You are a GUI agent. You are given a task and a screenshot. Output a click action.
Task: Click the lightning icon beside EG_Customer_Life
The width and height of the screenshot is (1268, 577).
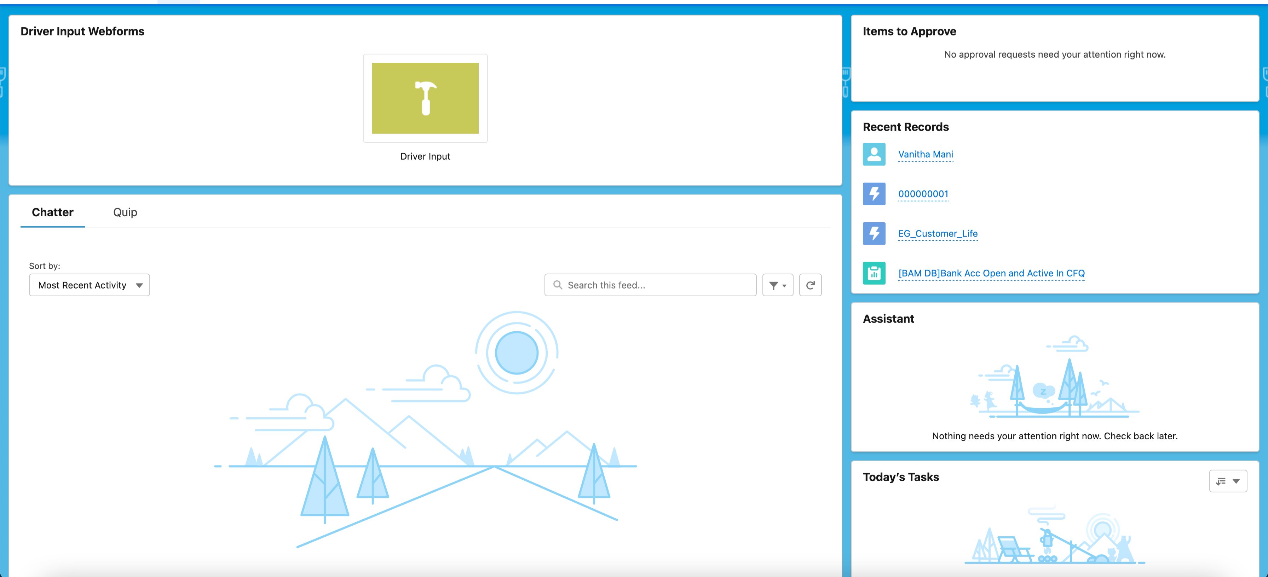[x=874, y=233]
